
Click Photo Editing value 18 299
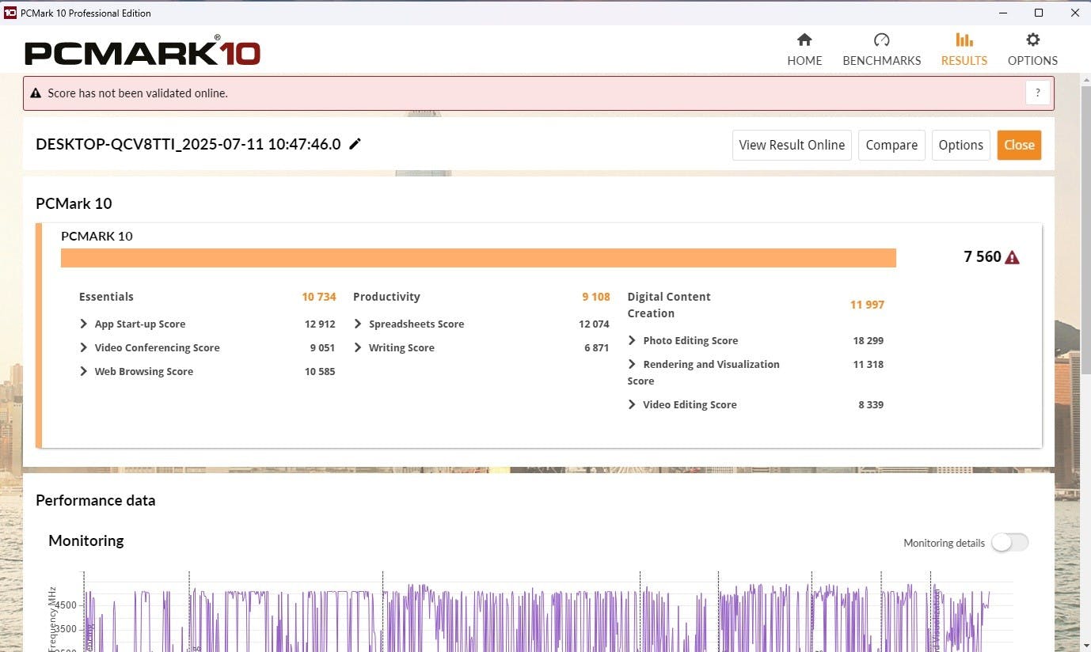868,340
